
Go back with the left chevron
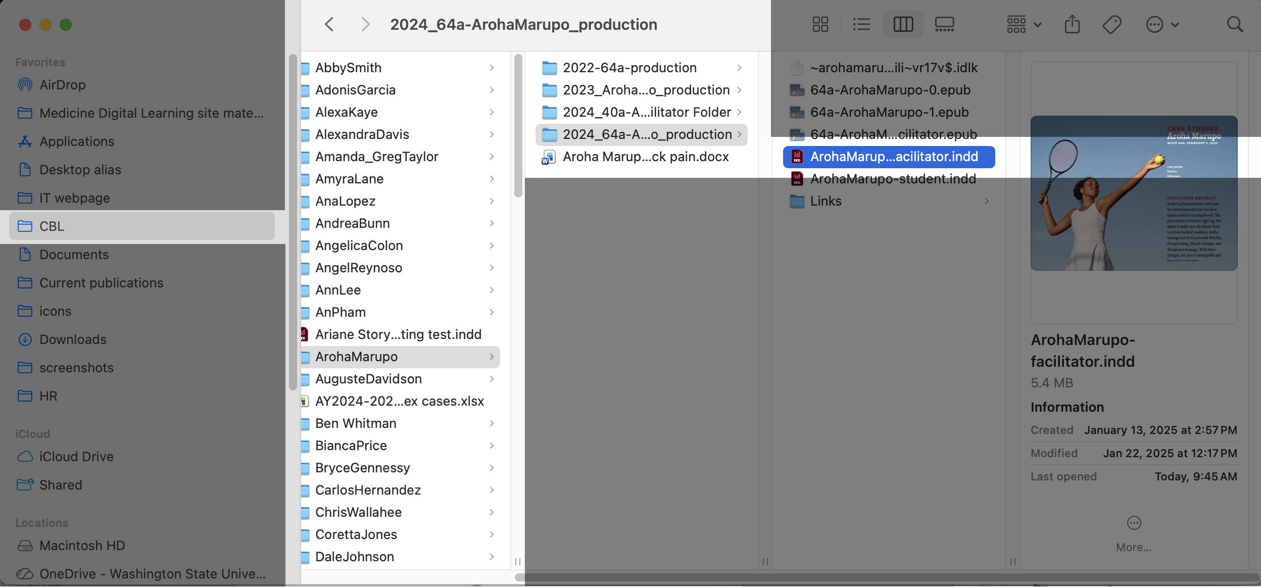[329, 24]
